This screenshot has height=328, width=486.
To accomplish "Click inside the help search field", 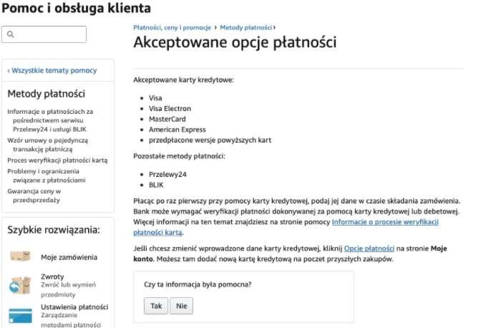I will point(50,34).
